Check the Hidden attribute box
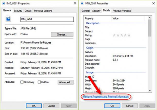The image size is (157, 110). pyautogui.click(x=39, y=82)
